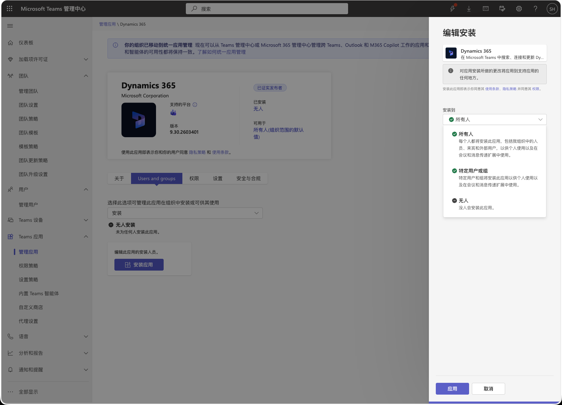Click the 安装应用 button
Image resolution: width=562 pixels, height=405 pixels.
pos(139,265)
